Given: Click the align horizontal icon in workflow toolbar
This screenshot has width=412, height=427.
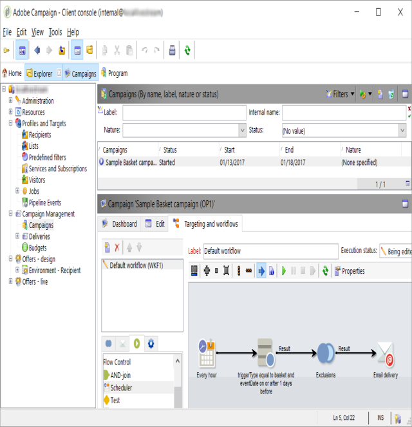Looking at the screenshot, I should pyautogui.click(x=248, y=270).
